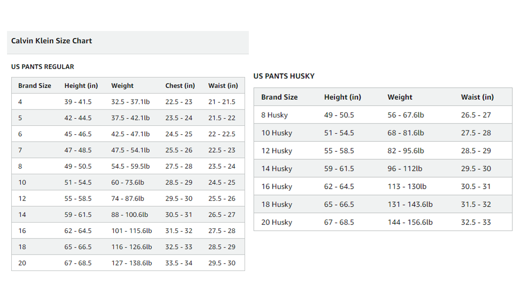Screen dimensions: 523x294
Task: Click regular size 7 height 47 - 48.5
Action: click(x=78, y=150)
